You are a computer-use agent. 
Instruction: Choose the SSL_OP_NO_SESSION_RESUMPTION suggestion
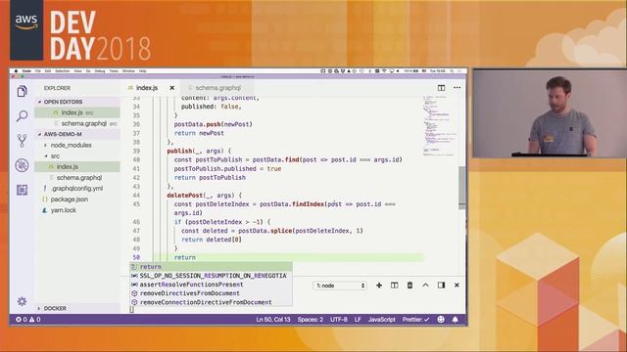pos(211,276)
